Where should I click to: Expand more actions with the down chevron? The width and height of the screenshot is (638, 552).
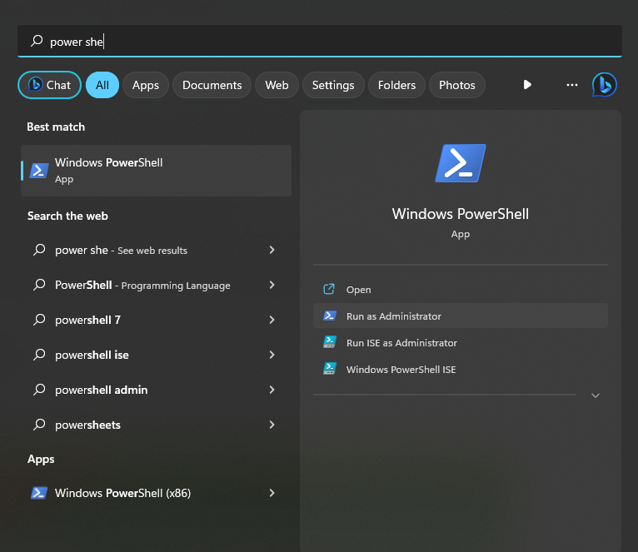pos(595,395)
